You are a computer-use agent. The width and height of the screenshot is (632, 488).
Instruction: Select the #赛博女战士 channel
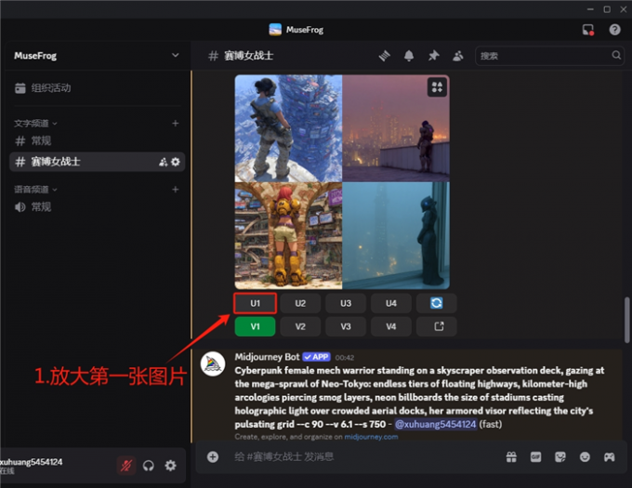tap(98, 162)
